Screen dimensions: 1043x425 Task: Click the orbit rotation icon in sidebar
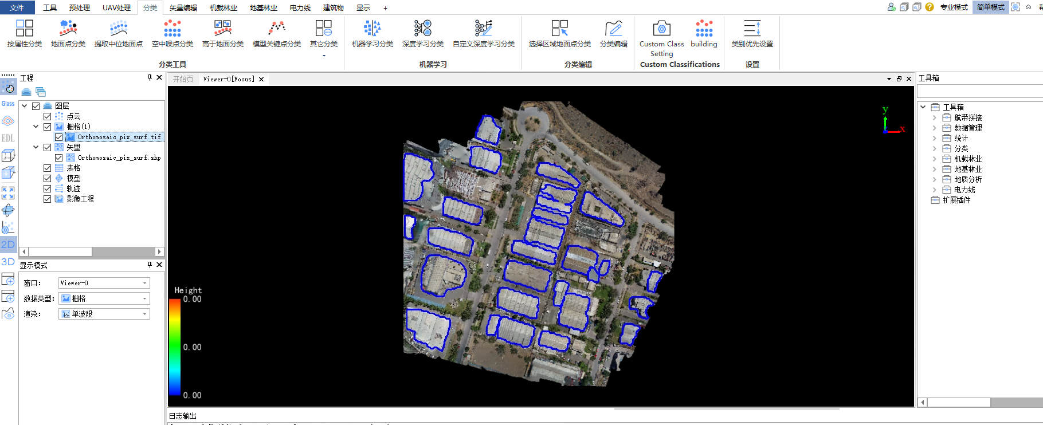(8, 210)
